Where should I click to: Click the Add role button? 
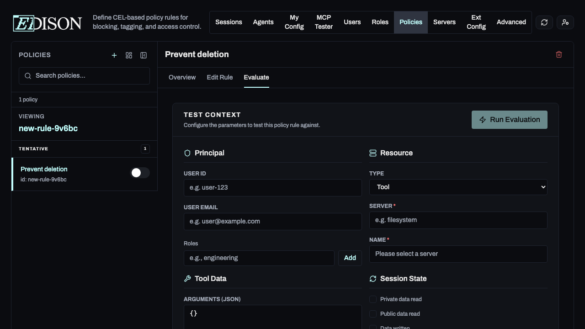[350, 258]
